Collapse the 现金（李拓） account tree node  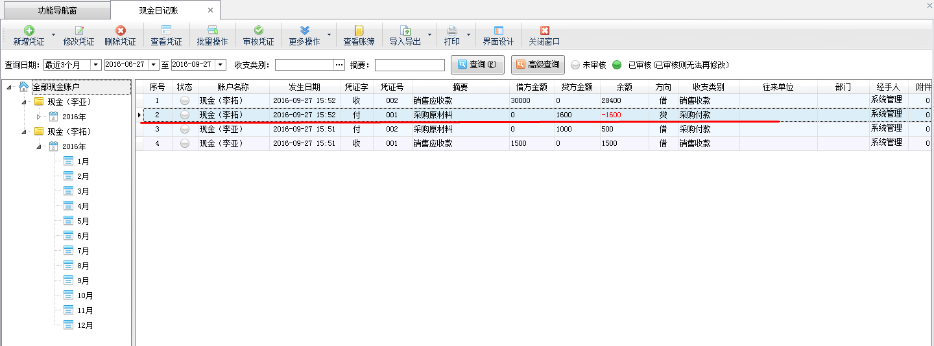point(24,132)
